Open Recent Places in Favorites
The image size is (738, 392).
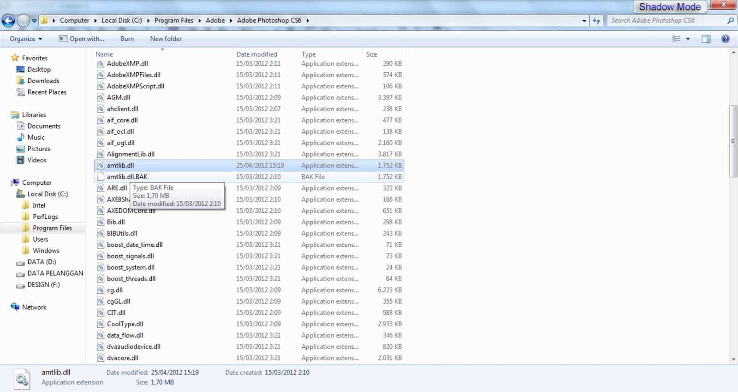pyautogui.click(x=47, y=92)
